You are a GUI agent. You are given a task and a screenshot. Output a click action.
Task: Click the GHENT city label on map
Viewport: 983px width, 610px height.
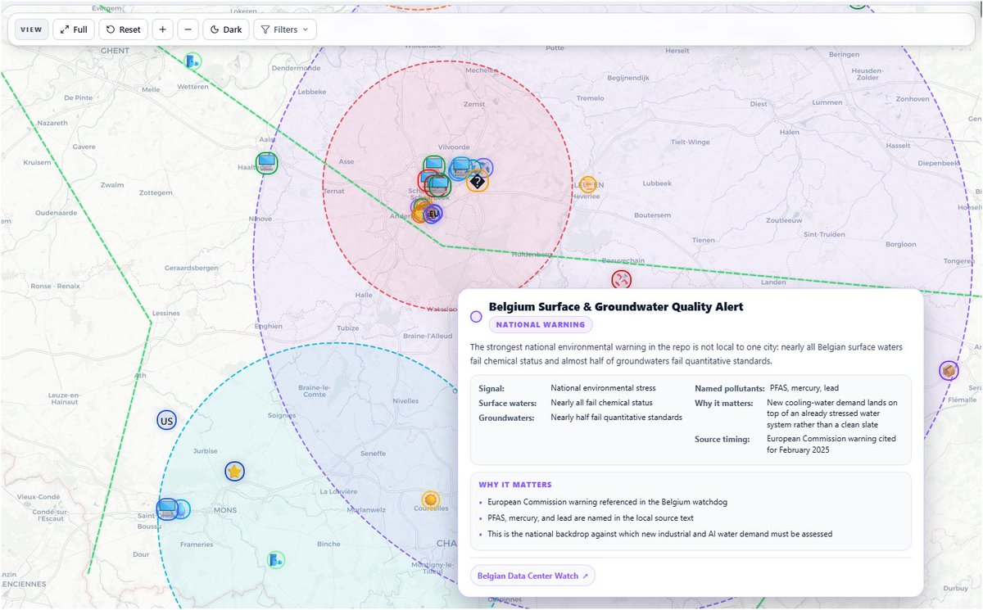[x=116, y=50]
